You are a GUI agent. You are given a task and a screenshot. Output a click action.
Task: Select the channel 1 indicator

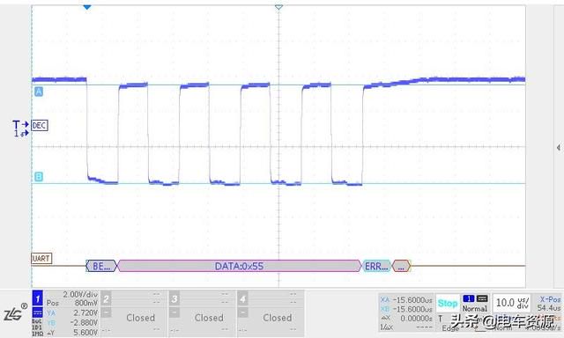37,298
